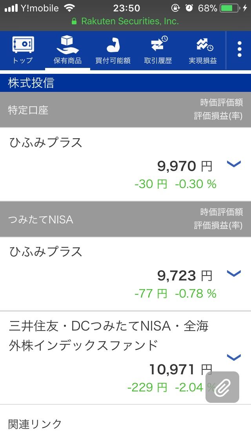The image size is (251, 446).
Task: Open the トップ safe icon
Action: (23, 45)
